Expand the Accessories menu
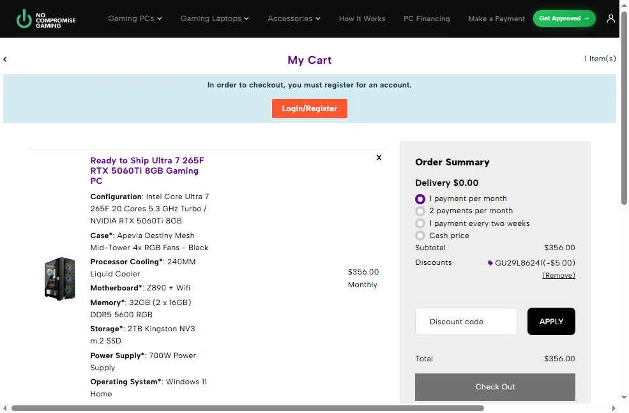The width and height of the screenshot is (629, 413). pos(294,19)
